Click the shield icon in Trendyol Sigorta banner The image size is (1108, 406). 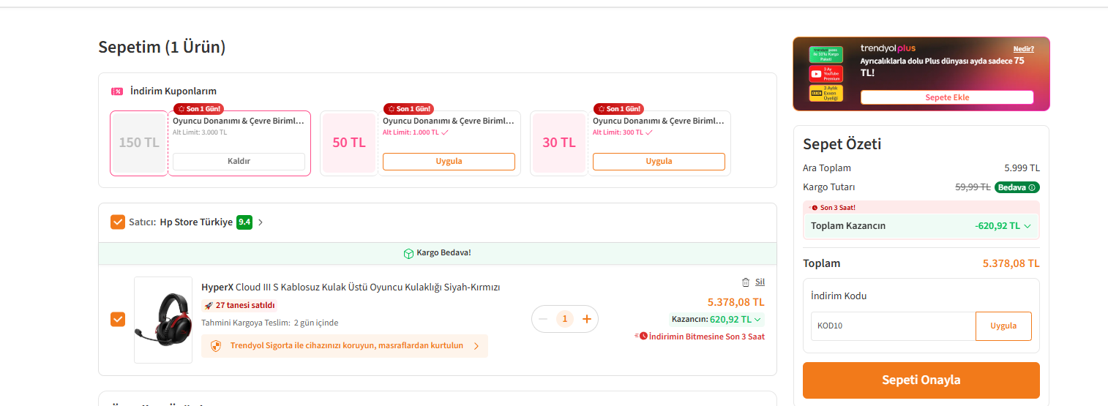(x=216, y=346)
